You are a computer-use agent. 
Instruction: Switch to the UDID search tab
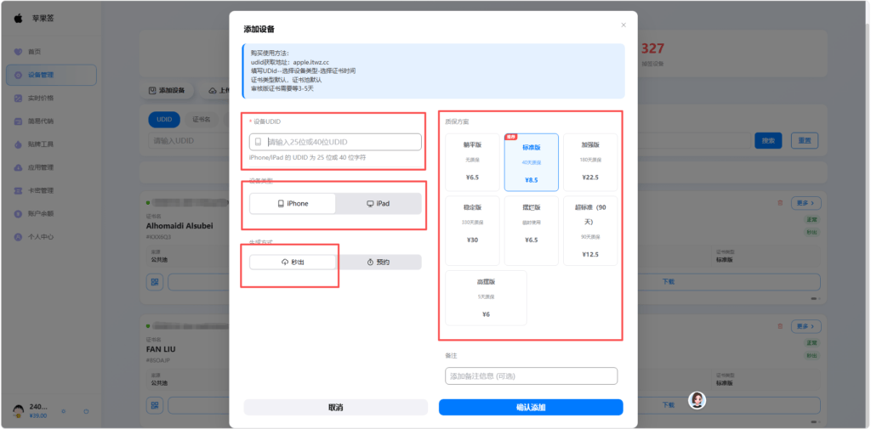(x=164, y=119)
